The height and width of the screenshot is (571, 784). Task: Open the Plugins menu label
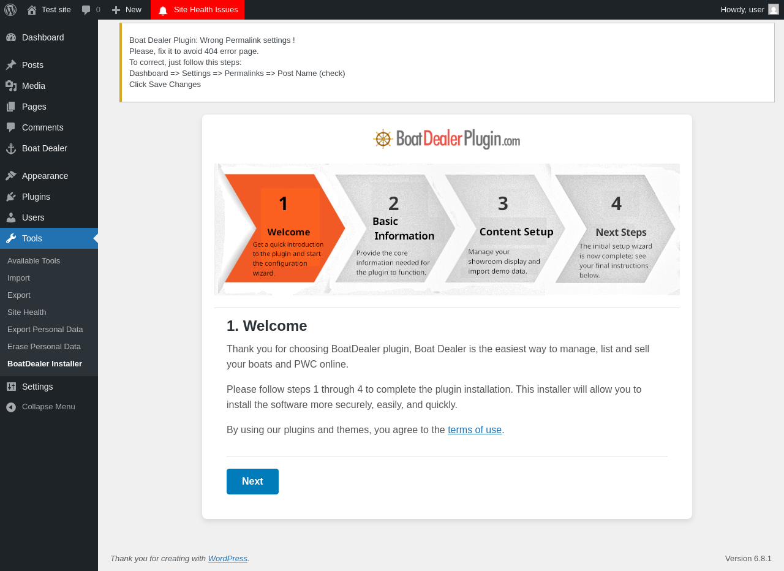pos(36,197)
